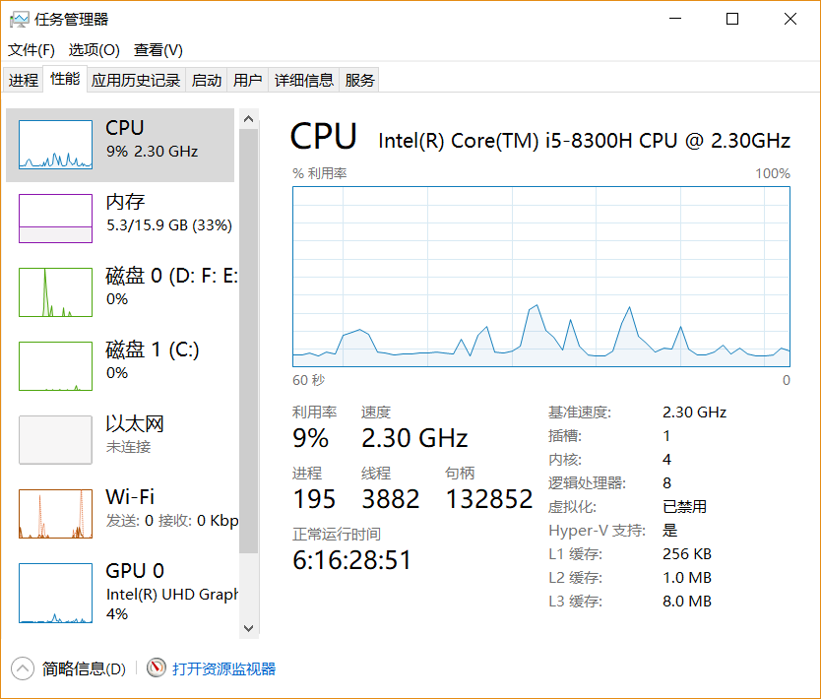Collapse to 简略信息 with the chevron button

click(22, 668)
